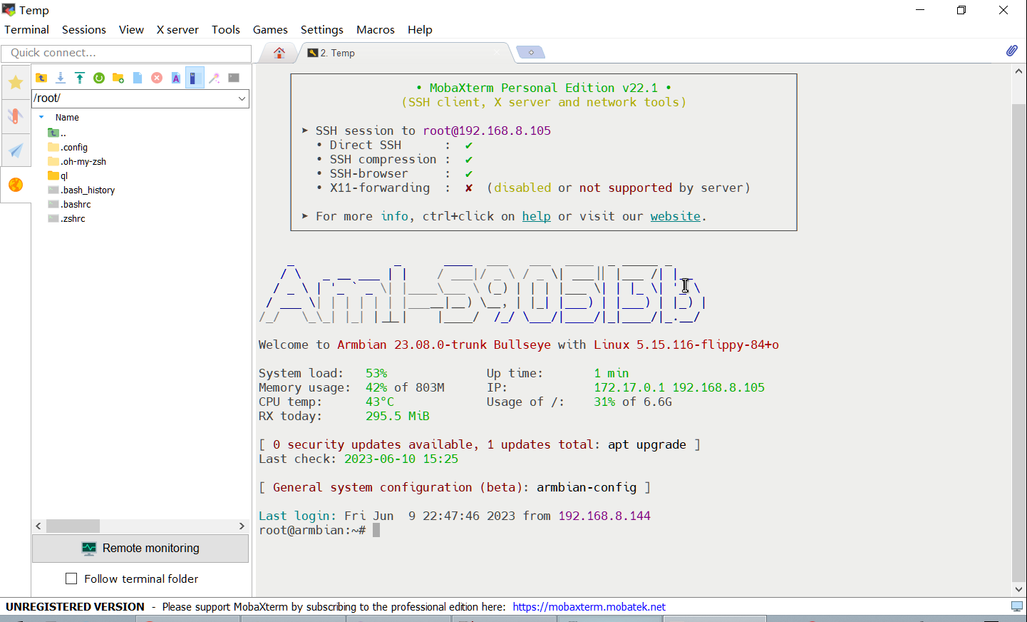Viewport: 1027px width, 622px height.
Task: Open the Macros menu
Action: tap(376, 29)
